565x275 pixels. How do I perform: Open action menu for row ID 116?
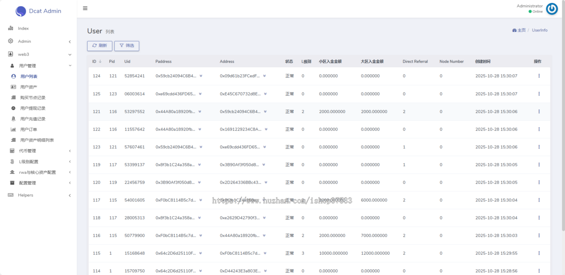[539, 235]
